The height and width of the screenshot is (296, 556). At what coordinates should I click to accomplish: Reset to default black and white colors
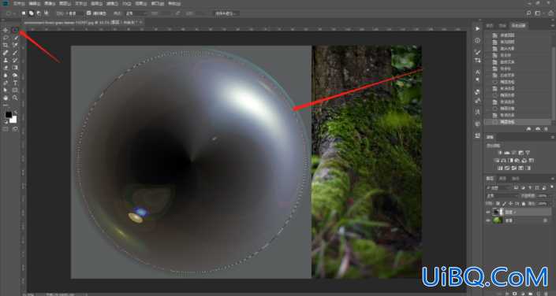click(6, 121)
